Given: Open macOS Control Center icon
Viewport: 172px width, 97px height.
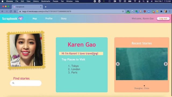Looking at the screenshot, I should (148, 1).
